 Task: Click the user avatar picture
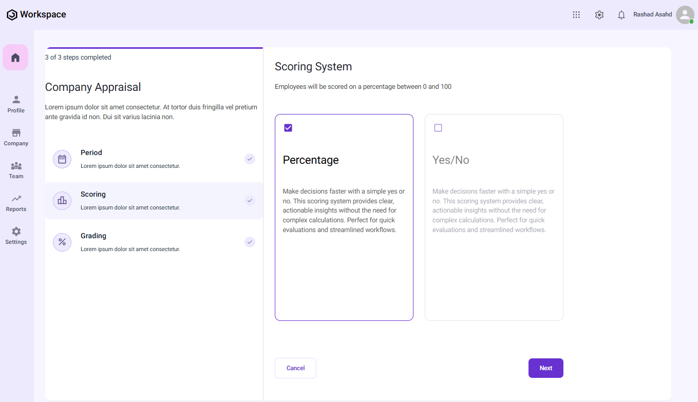[685, 15]
